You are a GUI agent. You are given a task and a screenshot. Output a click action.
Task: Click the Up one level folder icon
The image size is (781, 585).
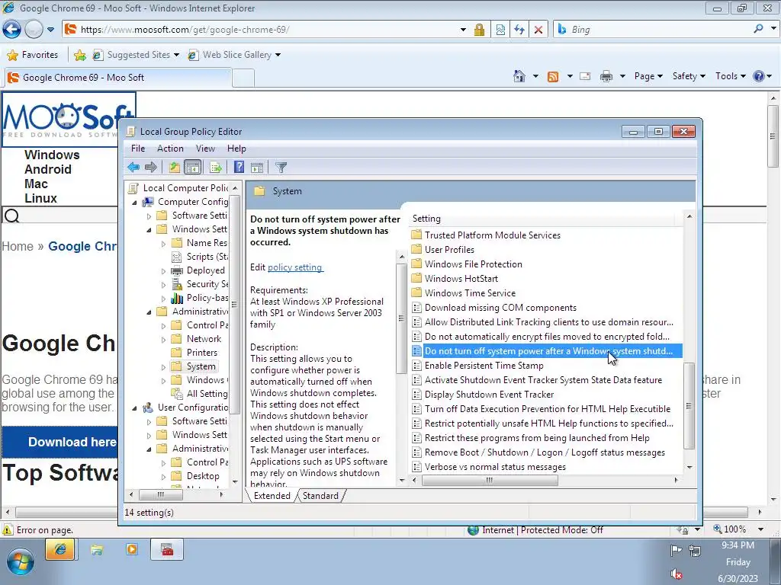tap(174, 167)
